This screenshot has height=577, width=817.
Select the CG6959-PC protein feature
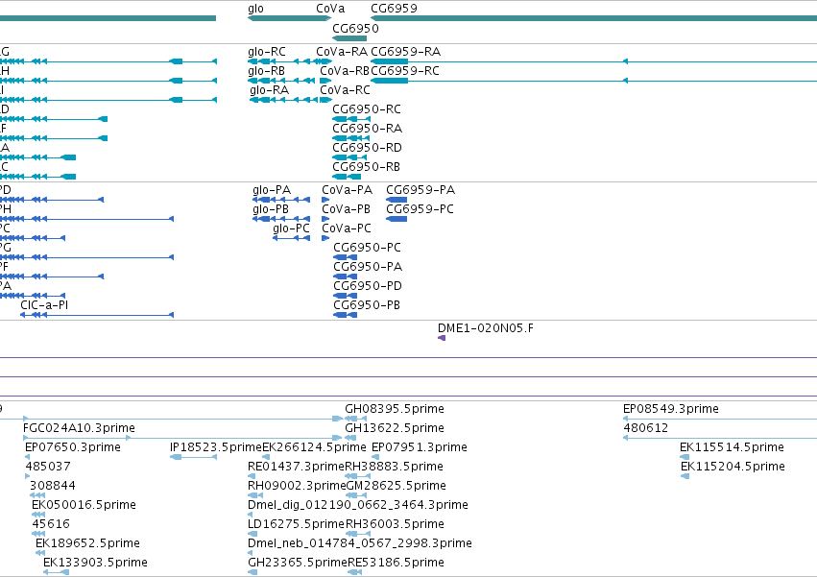[396, 219]
